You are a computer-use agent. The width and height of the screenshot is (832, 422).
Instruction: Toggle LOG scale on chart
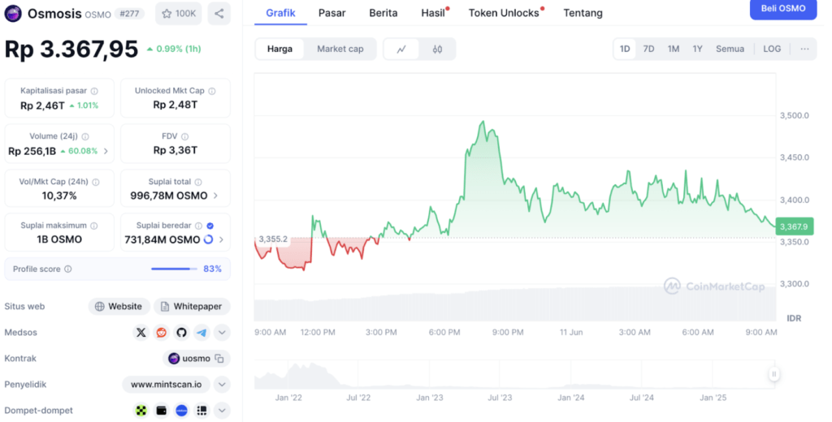pos(772,50)
